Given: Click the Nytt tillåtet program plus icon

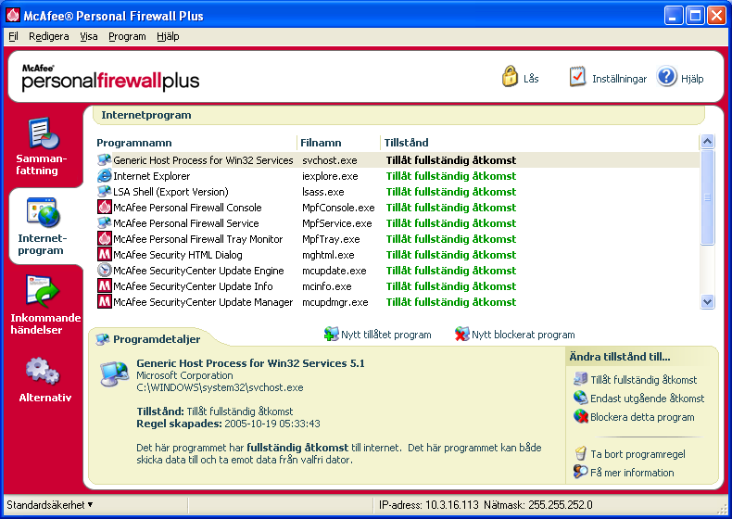Looking at the screenshot, I should pyautogui.click(x=331, y=334).
